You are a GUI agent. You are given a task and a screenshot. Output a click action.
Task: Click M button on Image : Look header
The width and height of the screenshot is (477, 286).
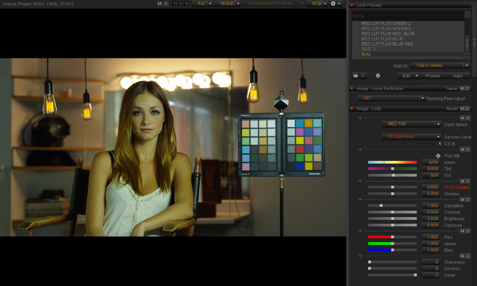pos(462,109)
